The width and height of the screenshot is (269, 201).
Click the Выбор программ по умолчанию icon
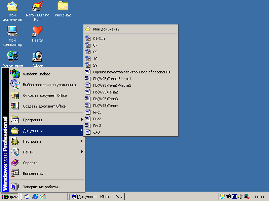click(x=15, y=84)
